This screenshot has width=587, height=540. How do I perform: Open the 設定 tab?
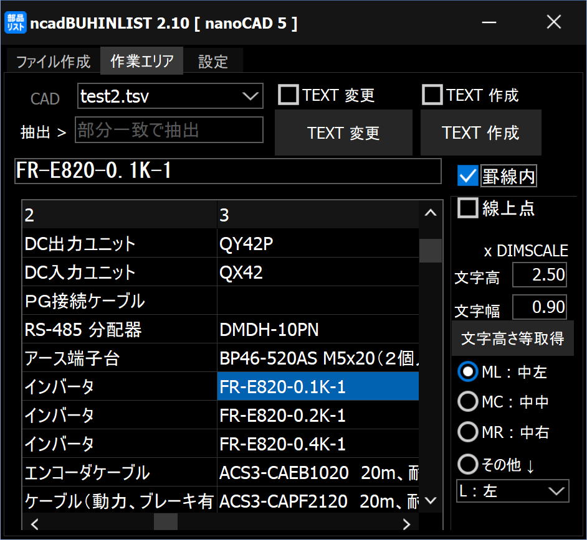click(x=213, y=62)
